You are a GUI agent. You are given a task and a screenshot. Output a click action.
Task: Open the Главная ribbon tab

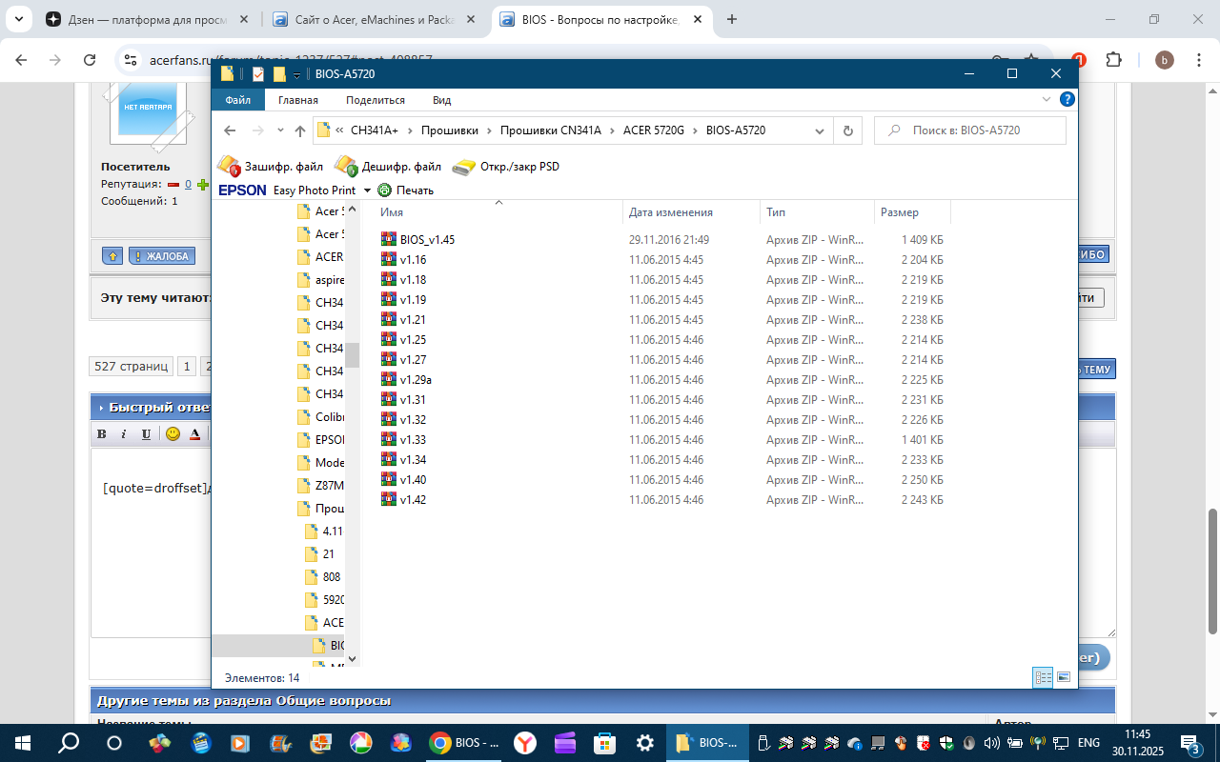[298, 100]
